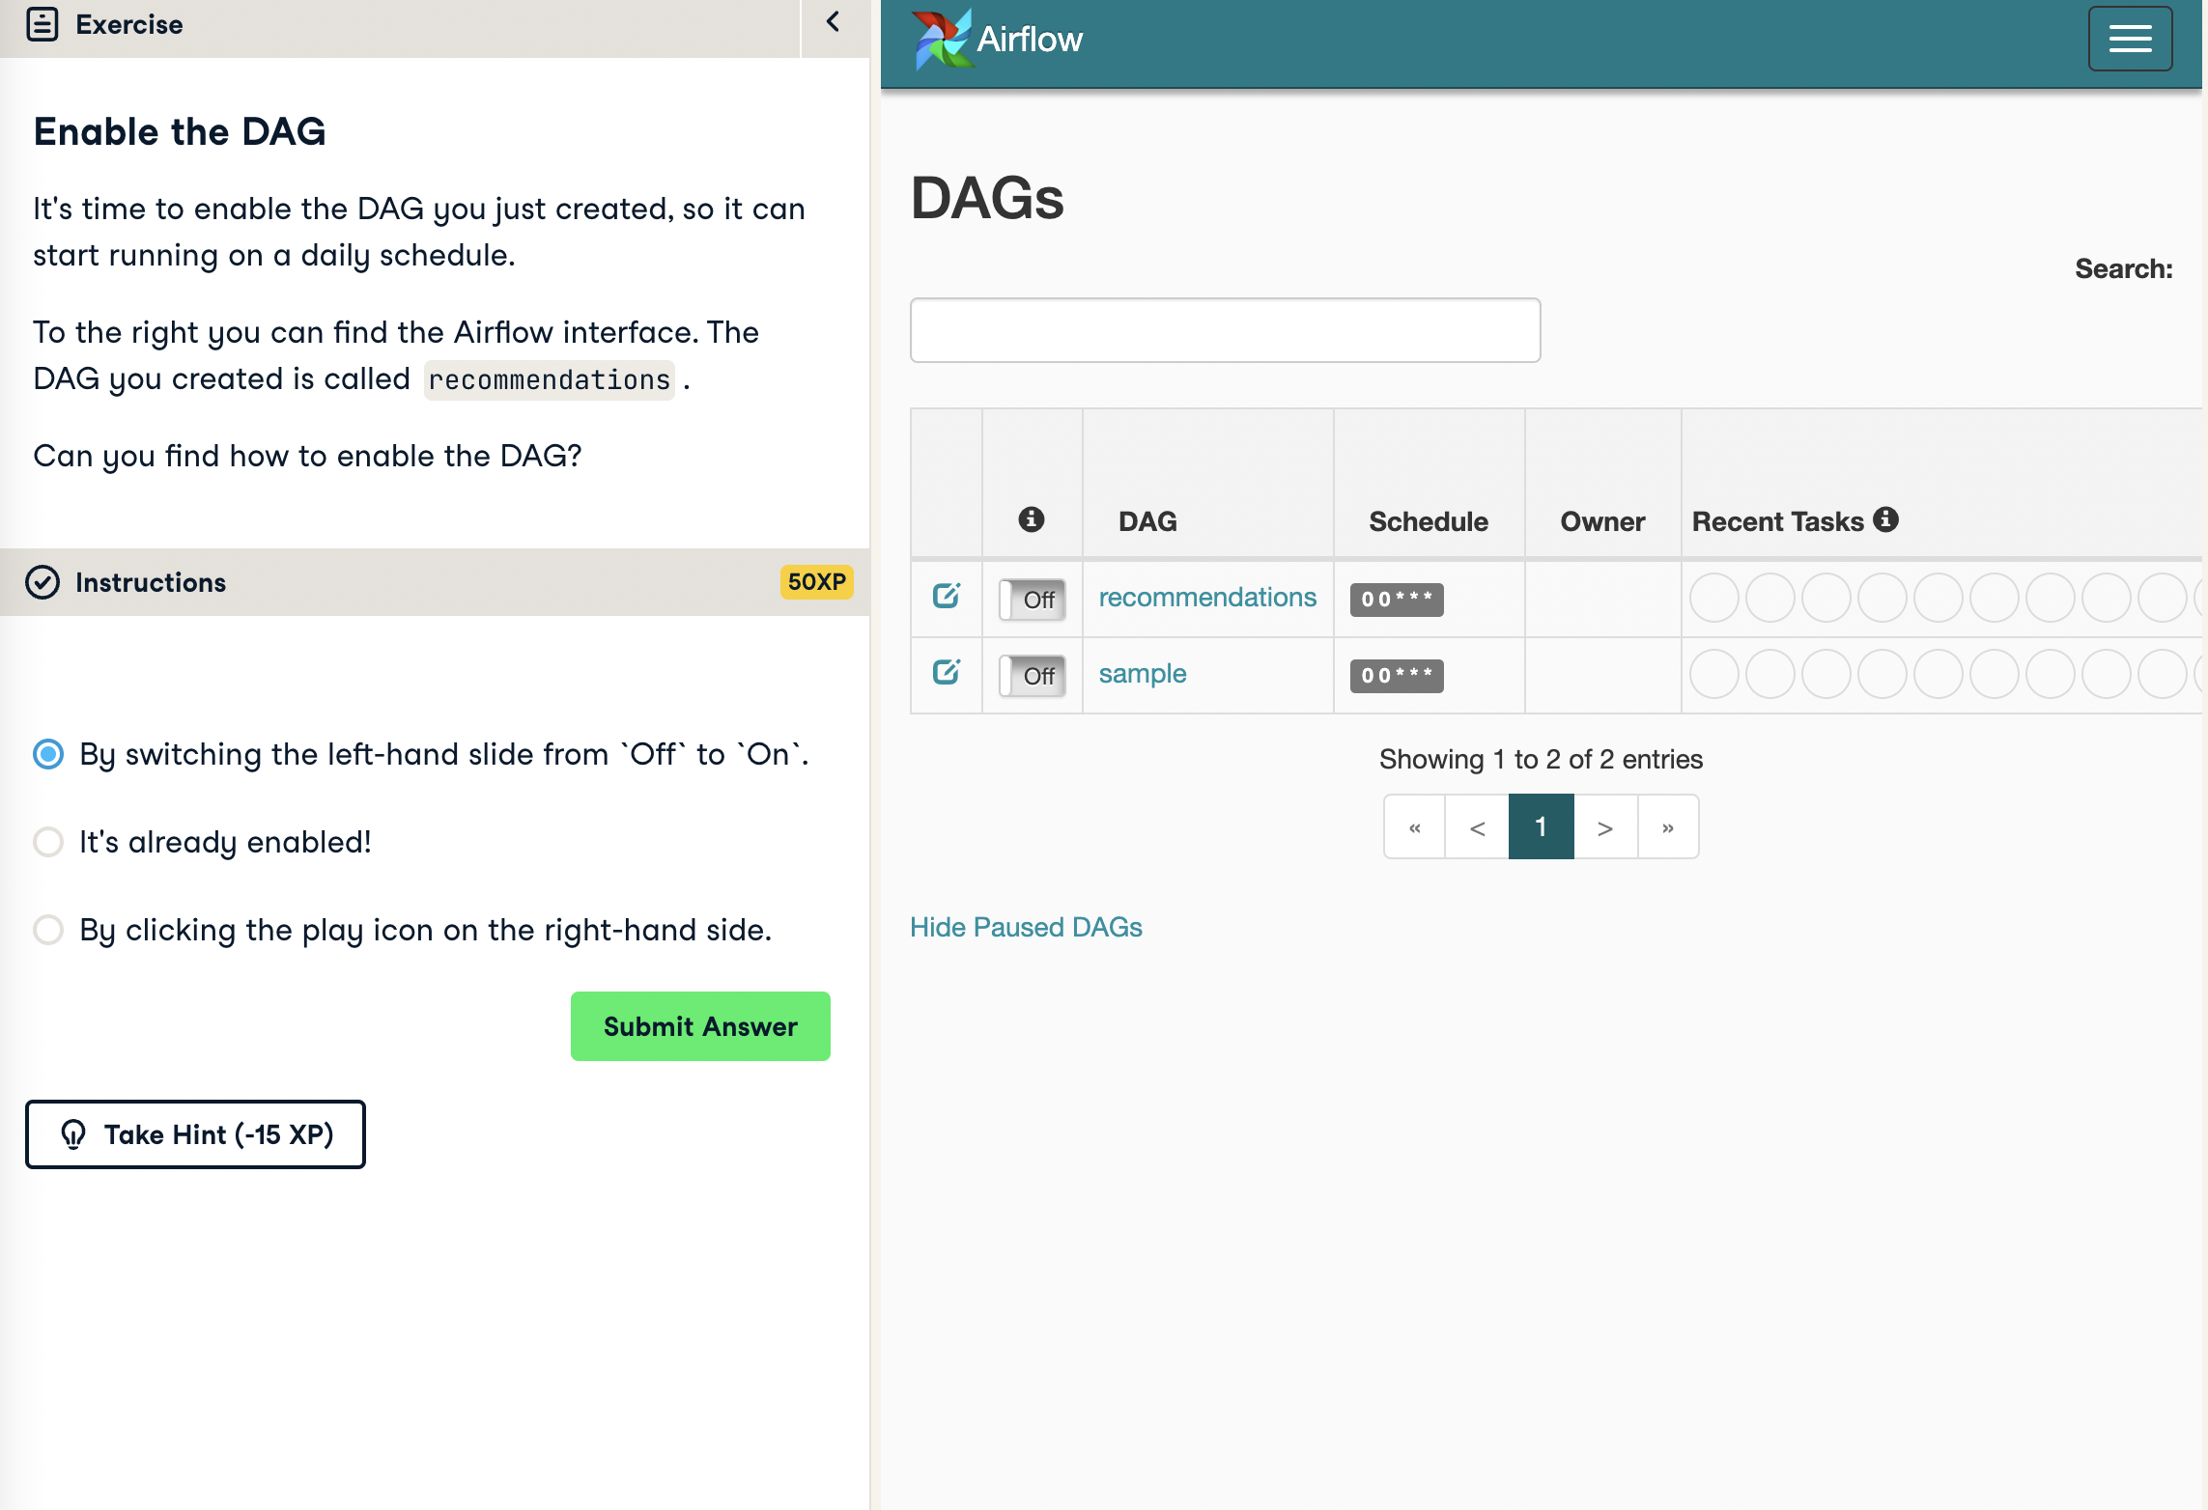Click the DAG search input field
This screenshot has width=2208, height=1510.
click(x=1225, y=330)
